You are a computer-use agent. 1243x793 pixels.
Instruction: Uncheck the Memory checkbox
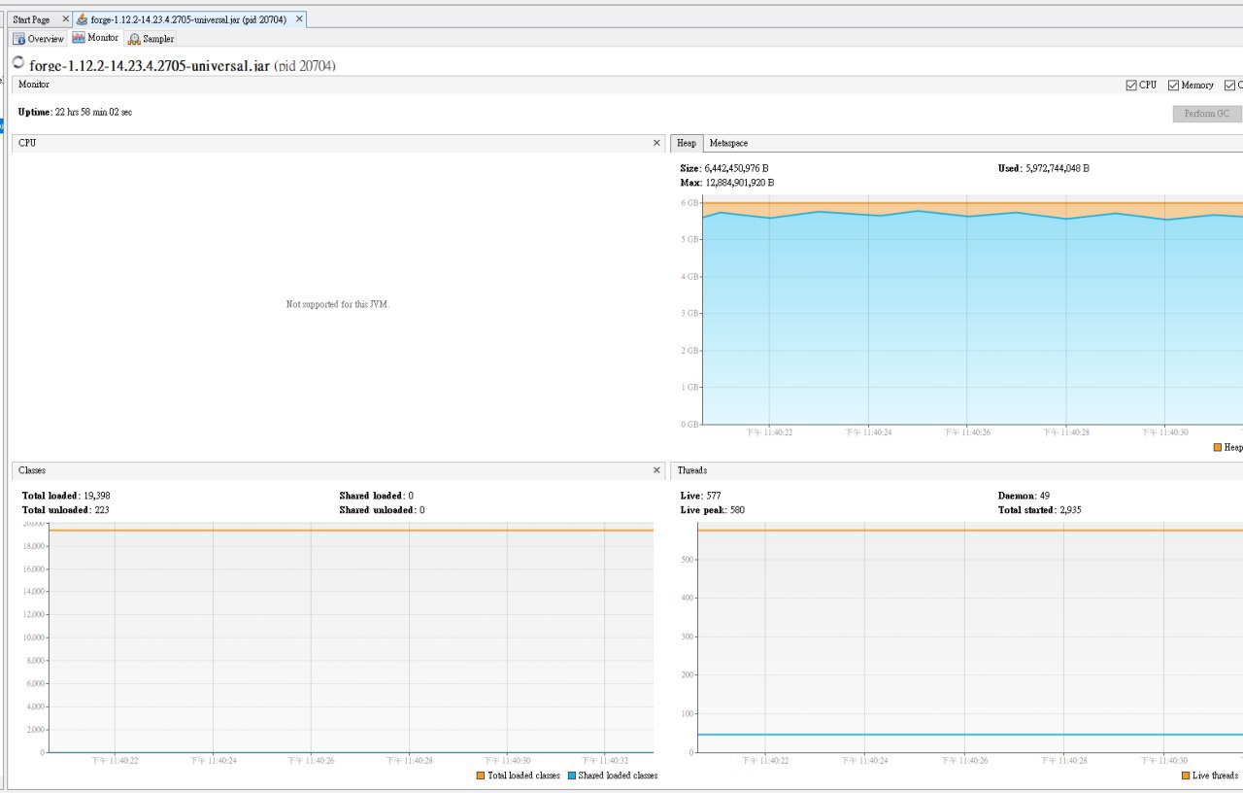tap(1173, 86)
